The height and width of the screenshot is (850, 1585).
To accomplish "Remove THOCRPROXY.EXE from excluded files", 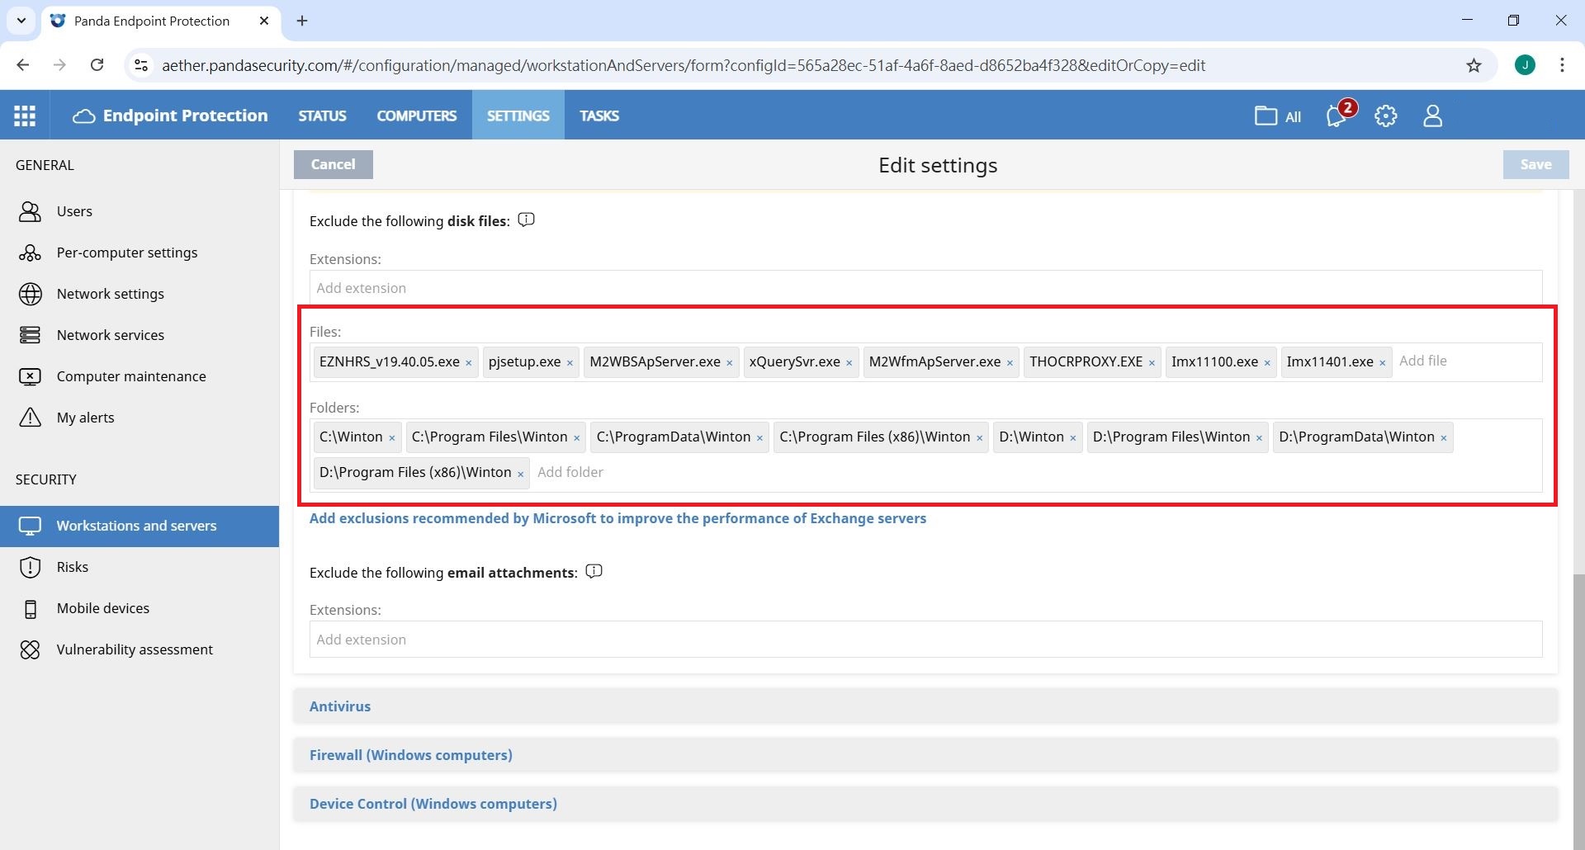I will point(1152,363).
